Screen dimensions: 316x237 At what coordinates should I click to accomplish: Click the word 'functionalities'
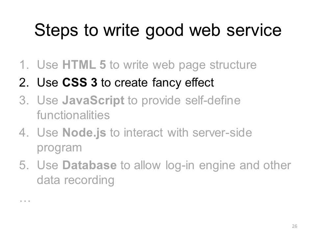coord(73,115)
